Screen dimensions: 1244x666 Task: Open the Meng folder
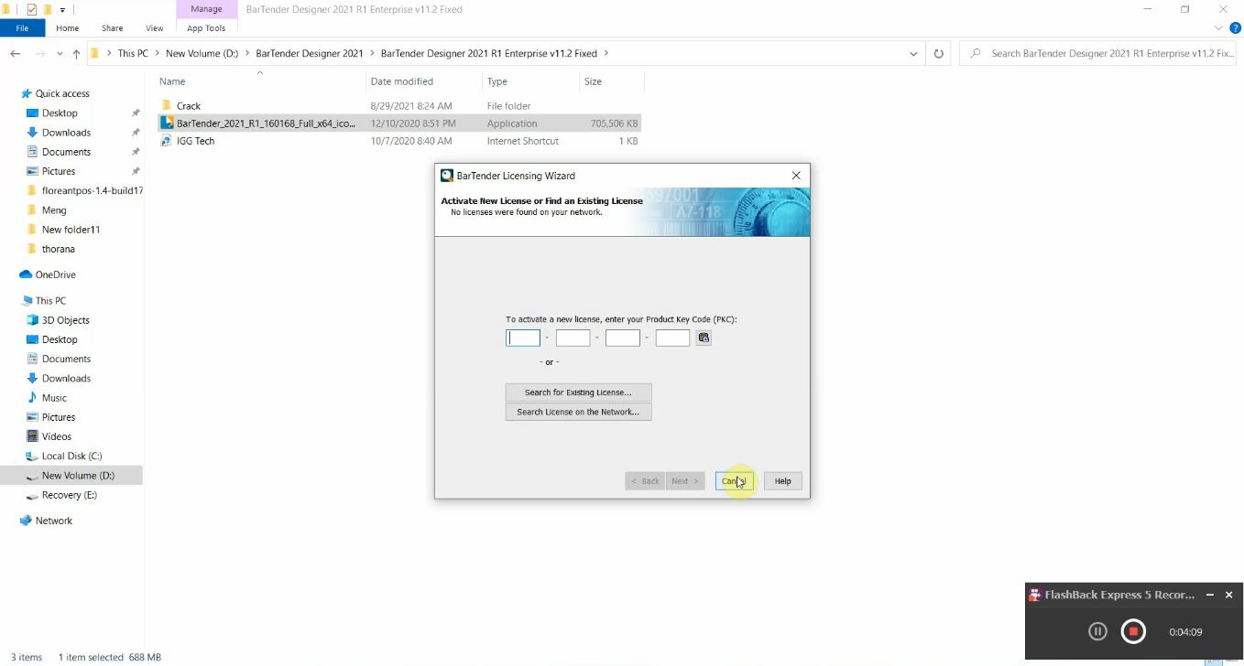tap(54, 210)
